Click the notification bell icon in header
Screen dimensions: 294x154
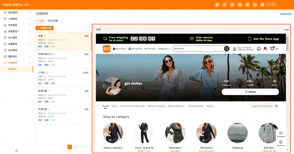click(255, 5)
